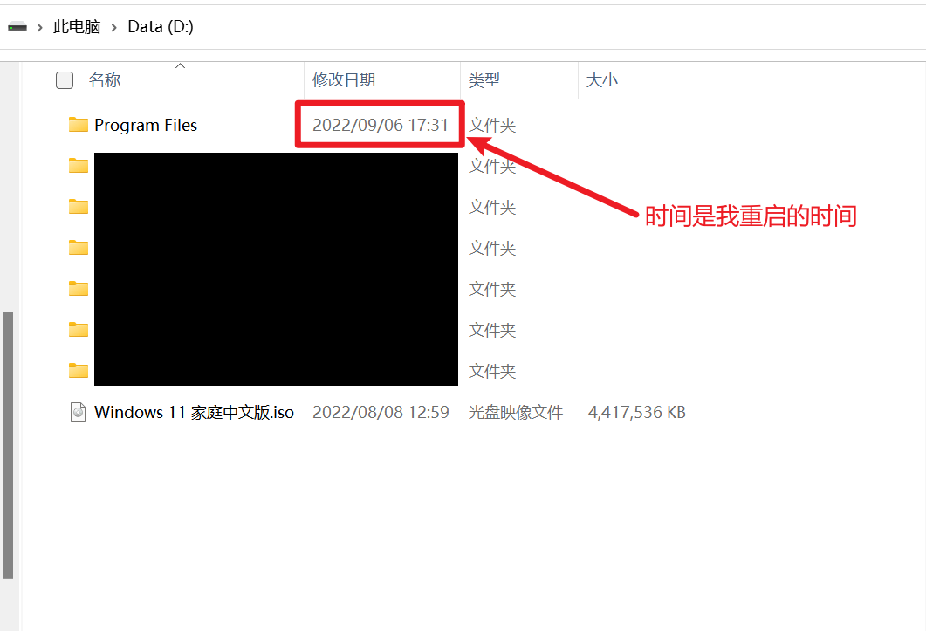
Task: Click the sort direction arrow above 名称 column
Action: (181, 64)
